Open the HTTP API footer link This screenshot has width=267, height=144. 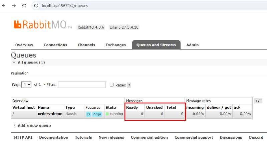(23, 137)
